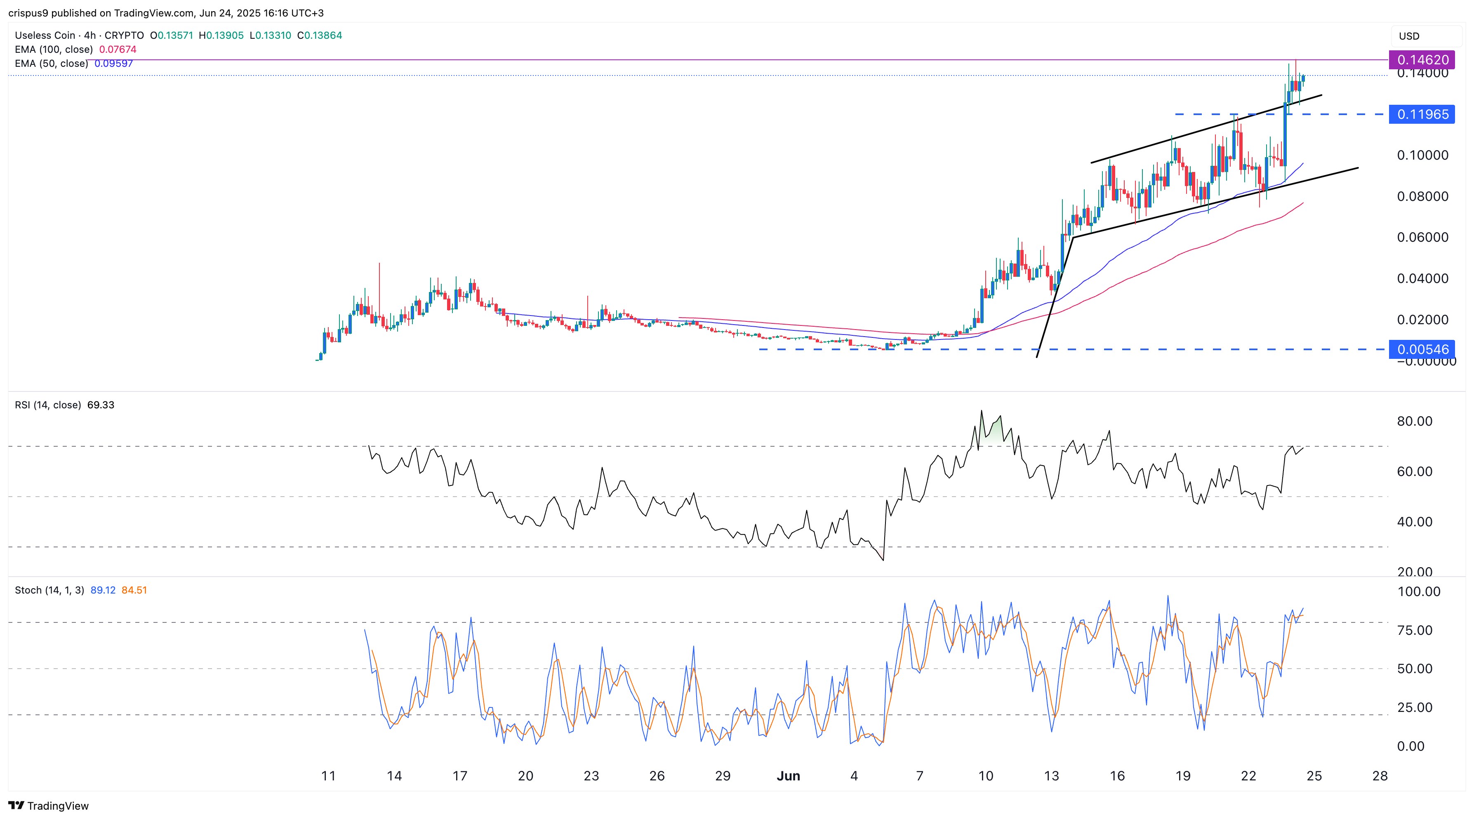Click the Stoch 50.00 scale label

coord(1415,668)
